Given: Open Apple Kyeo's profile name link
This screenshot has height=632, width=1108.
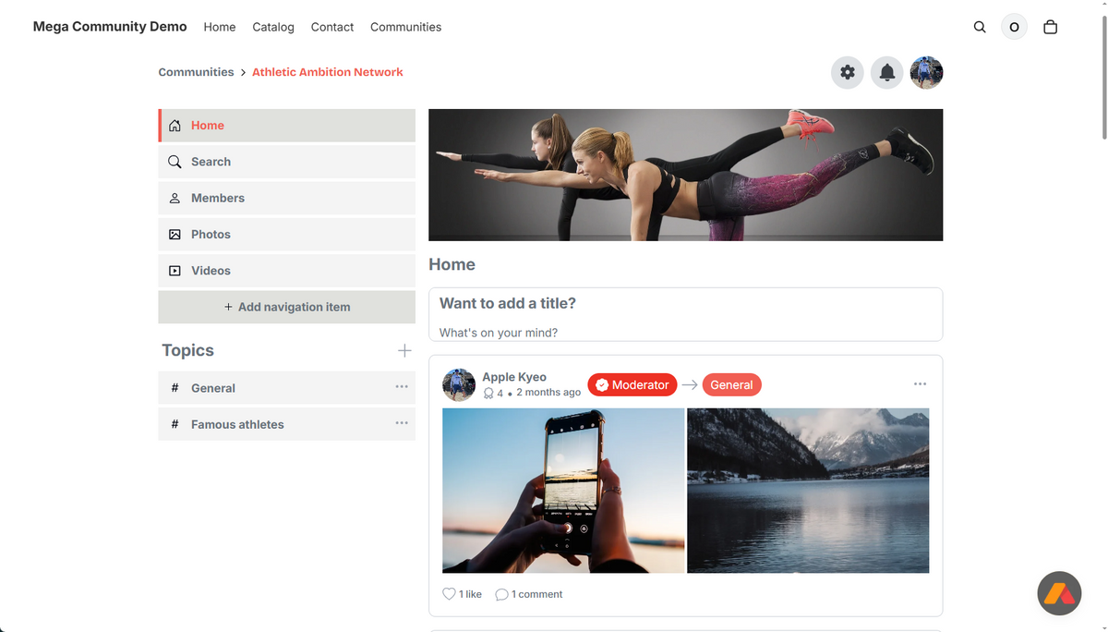Looking at the screenshot, I should click(514, 377).
